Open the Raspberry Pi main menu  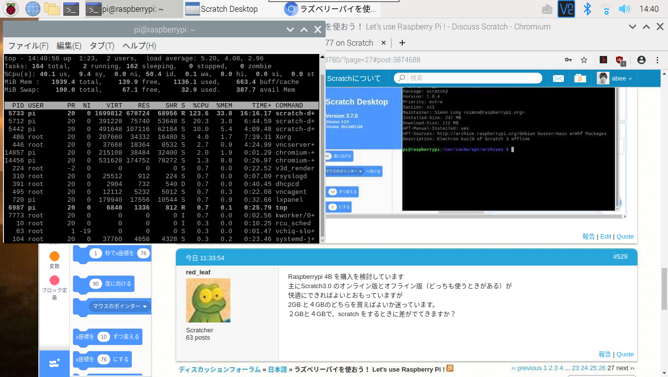11,8
